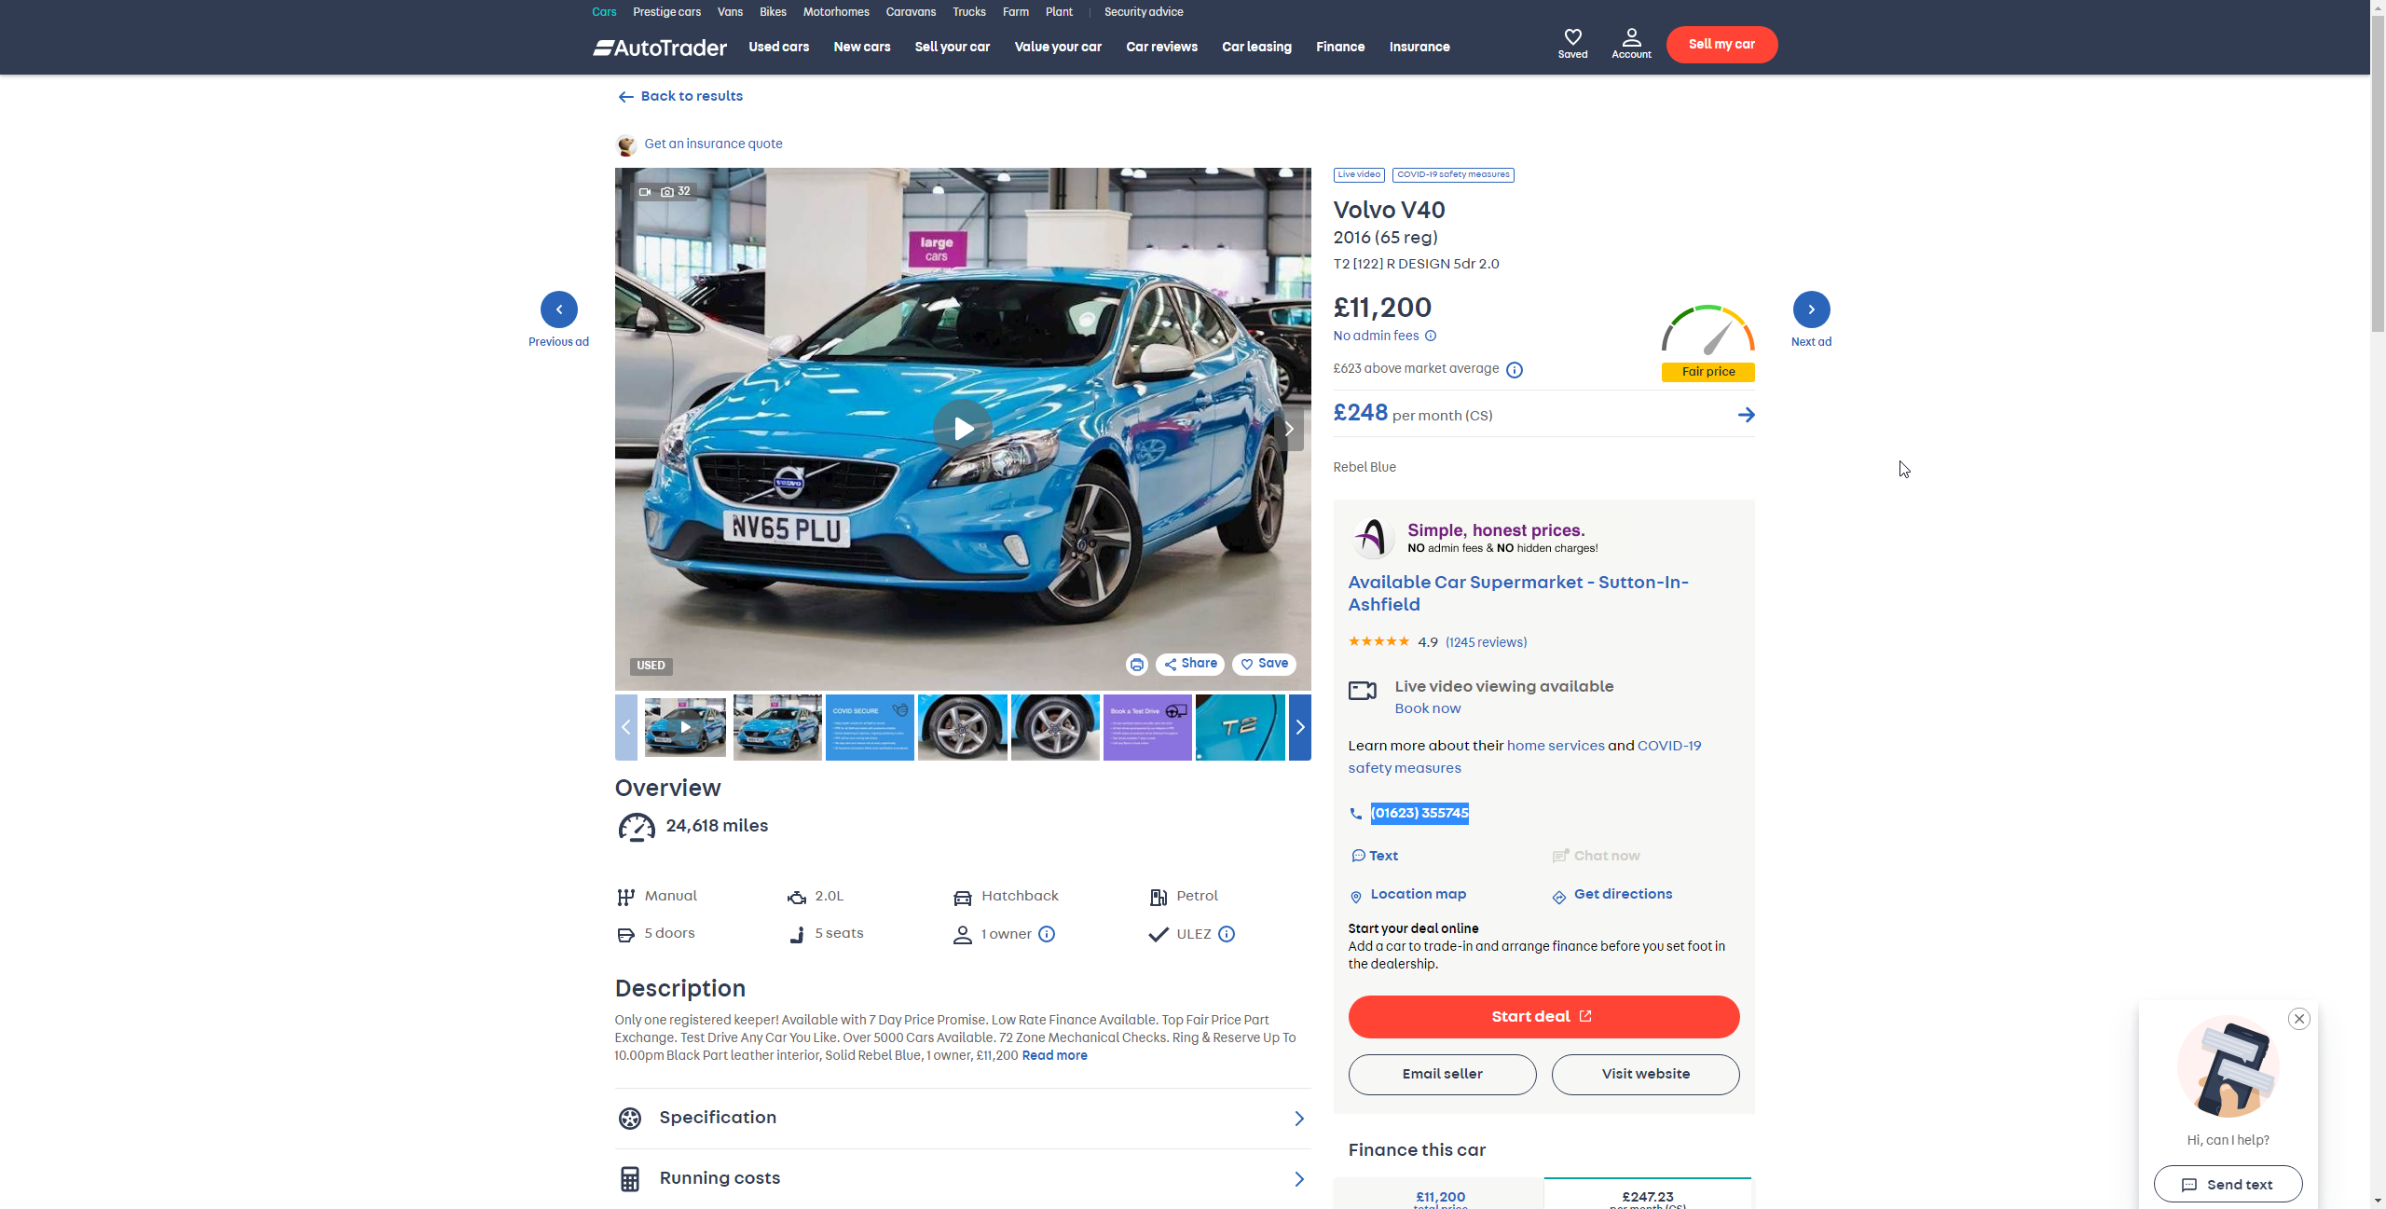The height and width of the screenshot is (1209, 2386).
Task: Open info icon beside ULEZ
Action: tap(1227, 934)
